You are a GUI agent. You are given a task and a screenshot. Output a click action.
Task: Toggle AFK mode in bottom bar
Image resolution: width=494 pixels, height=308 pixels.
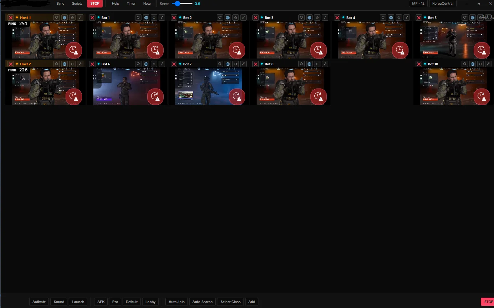click(x=101, y=302)
